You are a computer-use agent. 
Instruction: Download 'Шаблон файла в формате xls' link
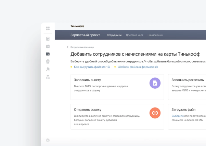tap(138, 67)
